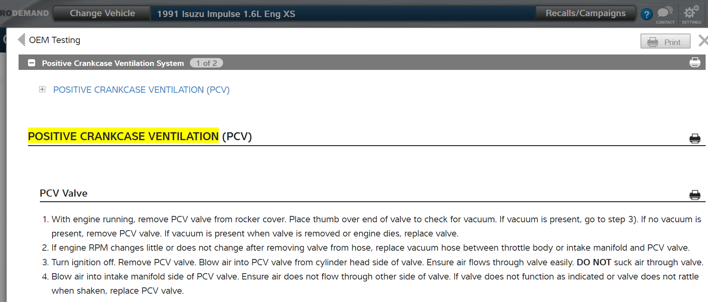Click the Change Vehicle button
Image resolution: width=708 pixels, height=302 pixels.
102,13
